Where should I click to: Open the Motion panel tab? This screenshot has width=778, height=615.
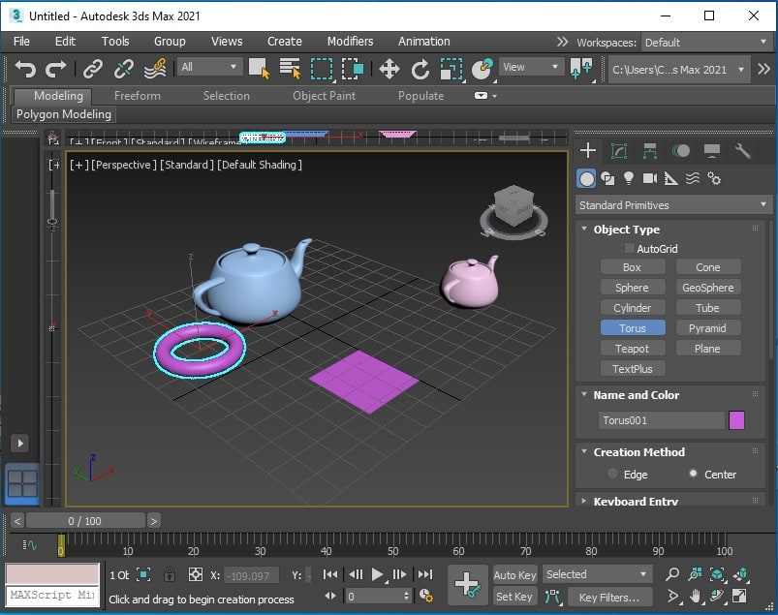(x=681, y=150)
